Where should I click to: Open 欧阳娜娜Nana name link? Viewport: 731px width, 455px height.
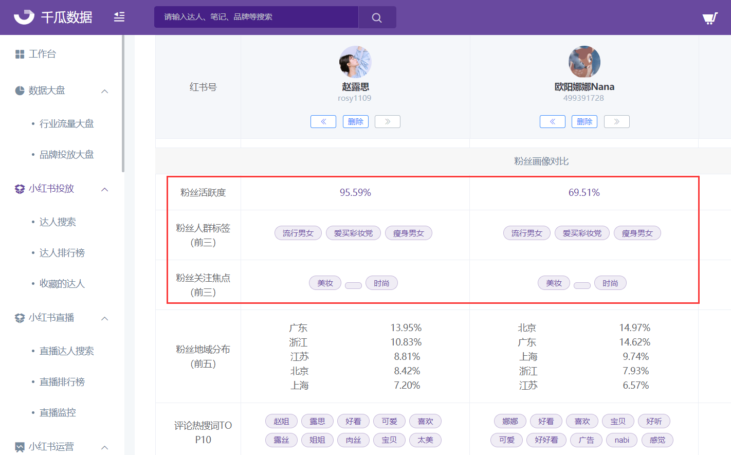(x=584, y=87)
